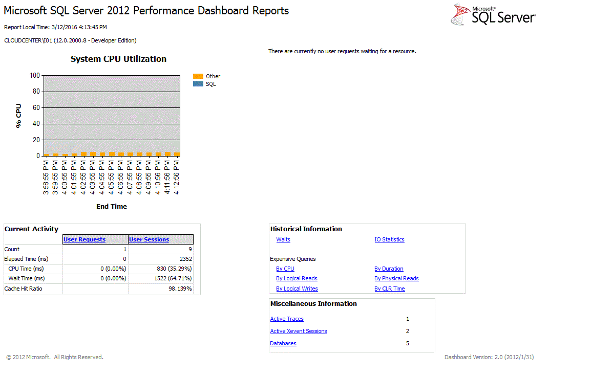Click the Wait Time value 1522 (64.71%)
This screenshot has width=592, height=376.
click(x=173, y=278)
